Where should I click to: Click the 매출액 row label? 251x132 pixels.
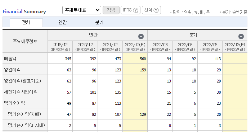10,59
